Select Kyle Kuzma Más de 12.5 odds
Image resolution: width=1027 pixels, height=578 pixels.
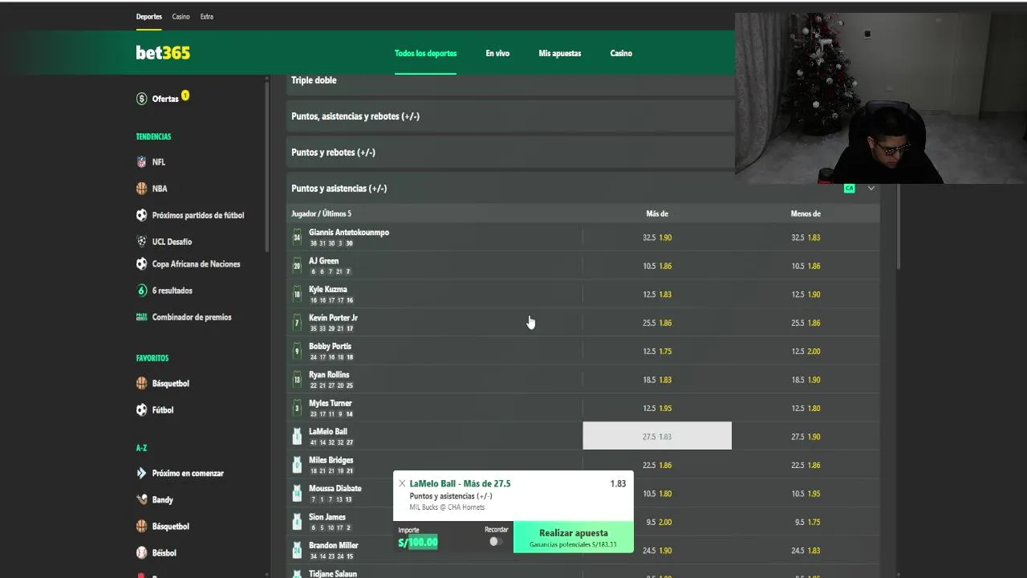coord(657,295)
